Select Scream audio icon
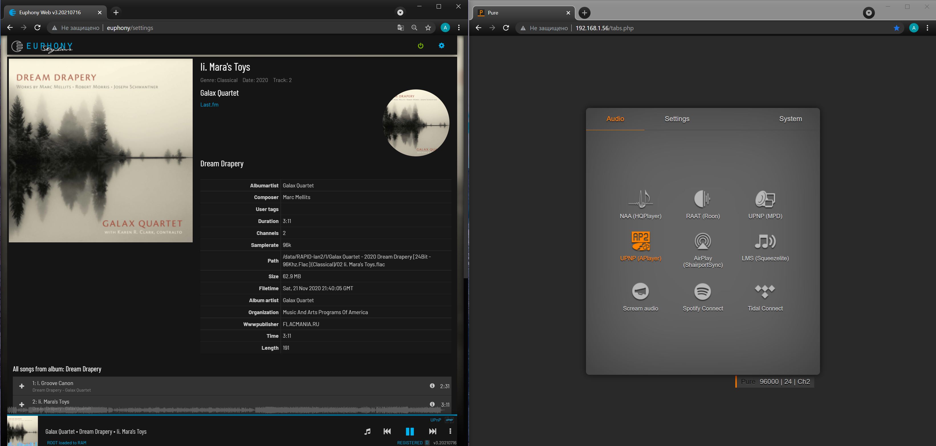 click(x=640, y=291)
